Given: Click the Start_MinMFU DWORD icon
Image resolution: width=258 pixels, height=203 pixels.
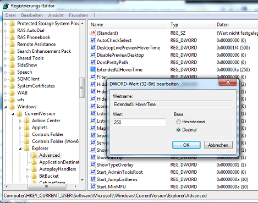Looking at the screenshot, I should [93, 186].
